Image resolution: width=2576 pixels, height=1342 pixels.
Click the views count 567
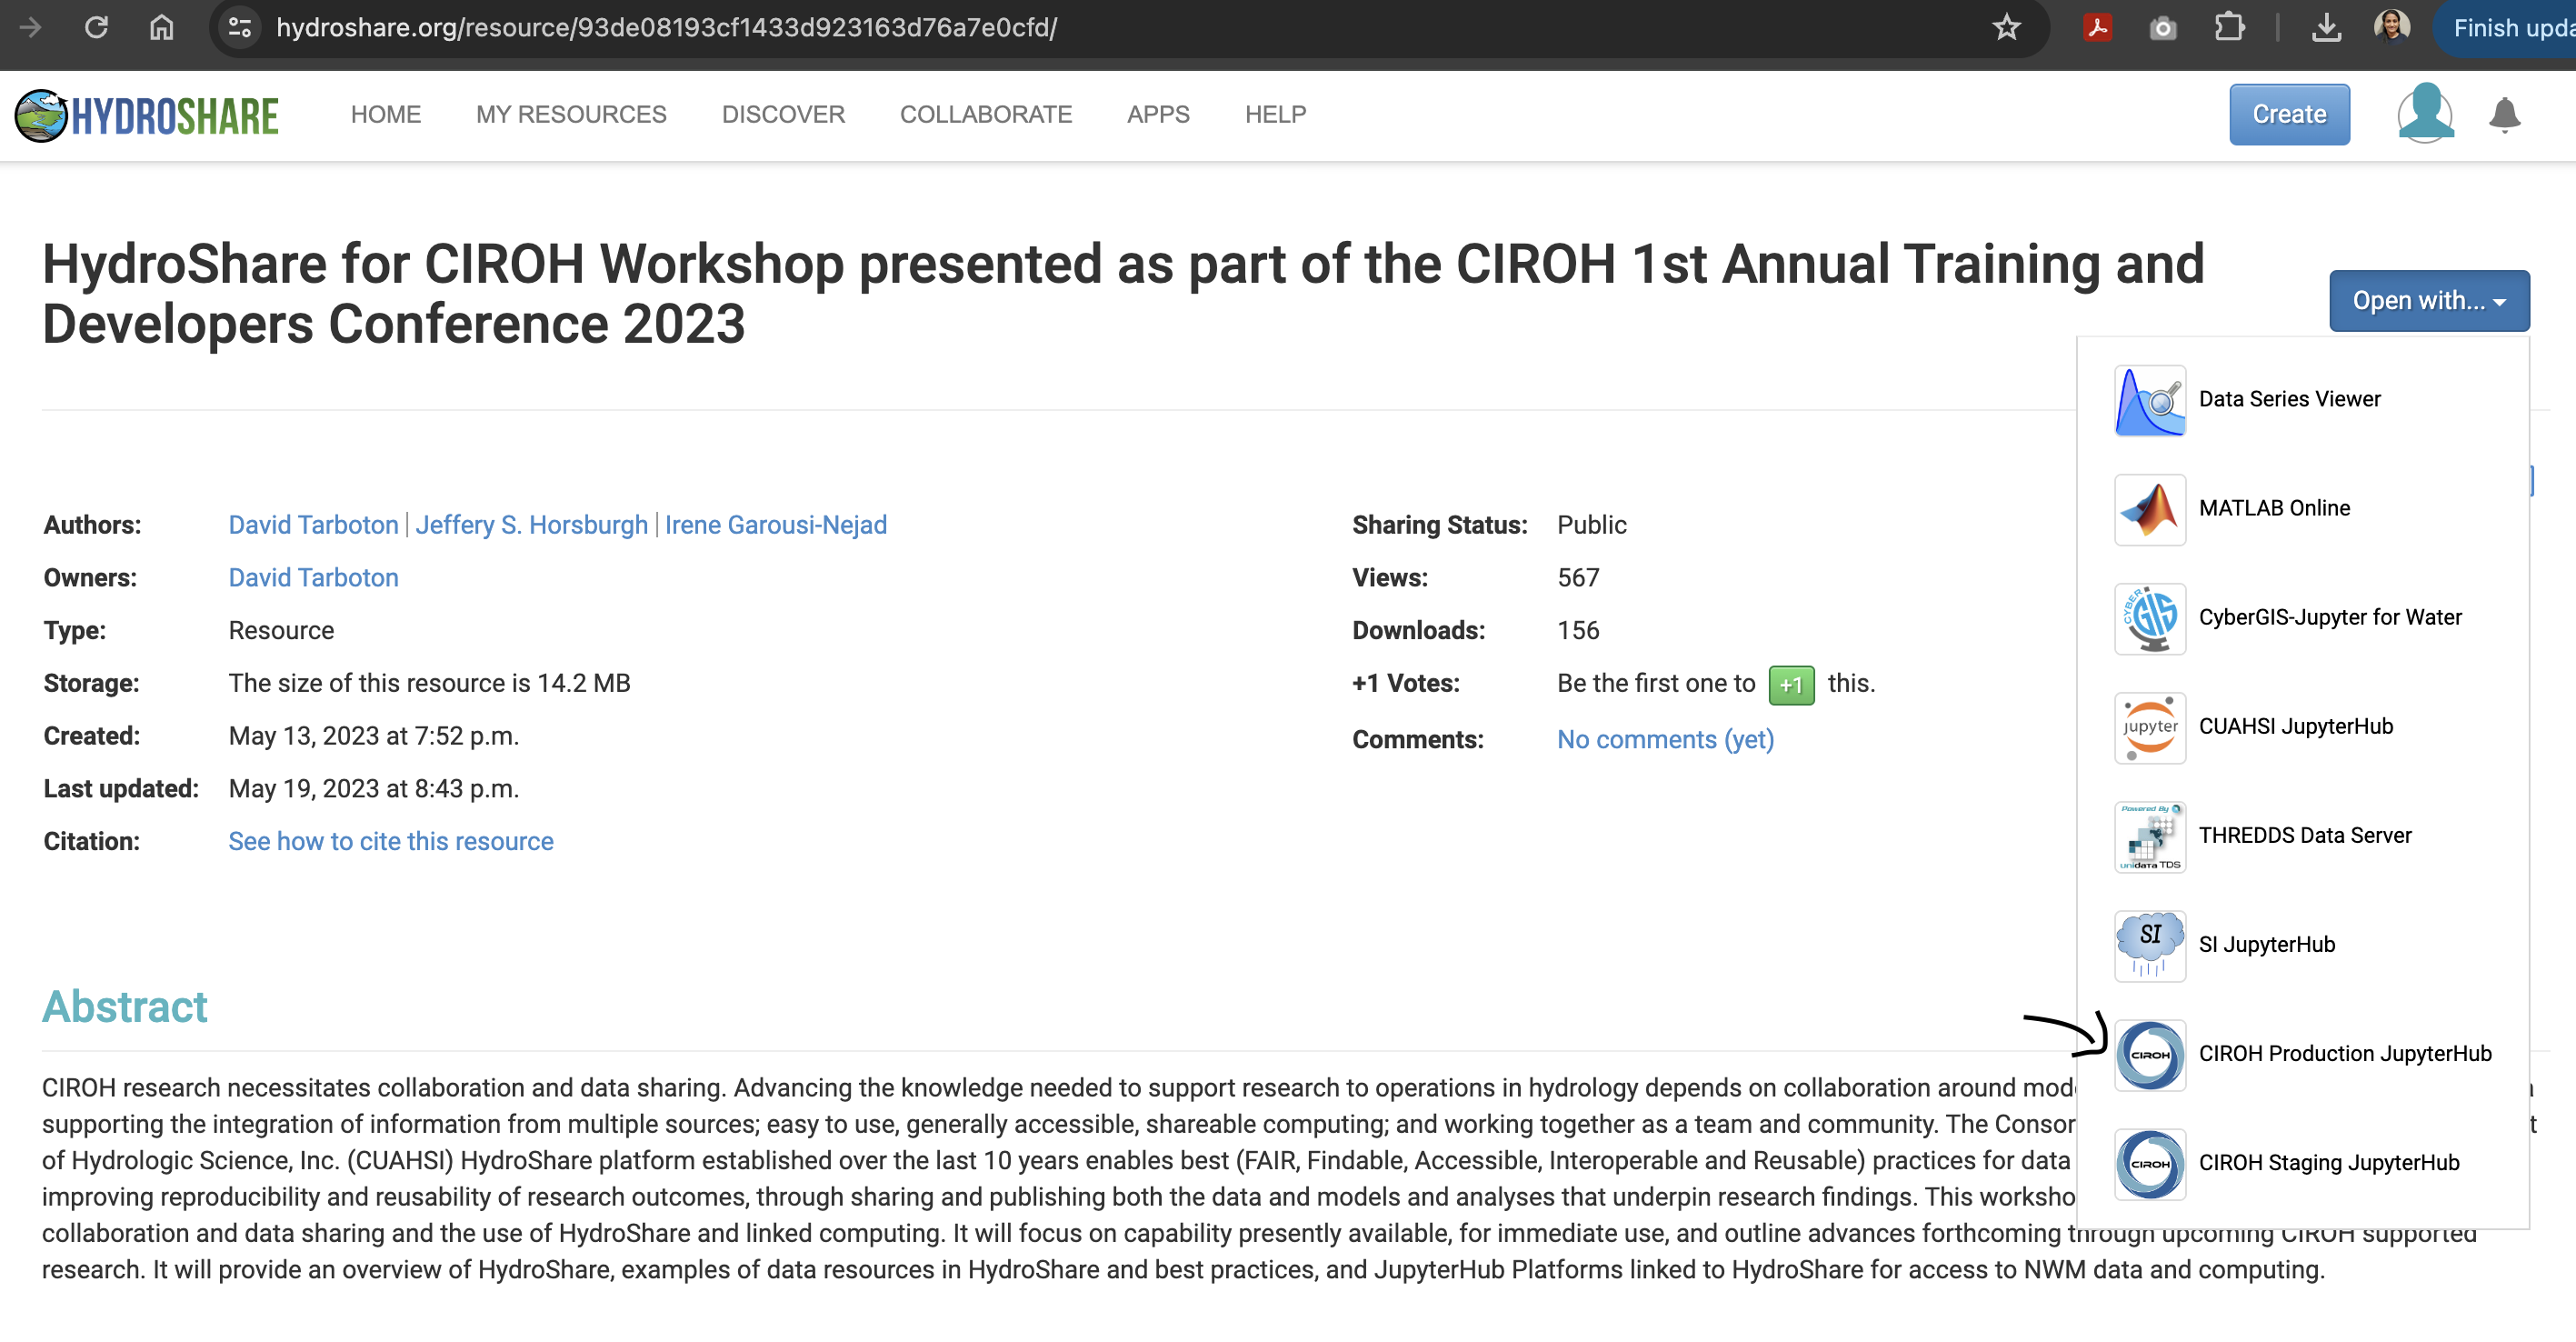(1578, 578)
